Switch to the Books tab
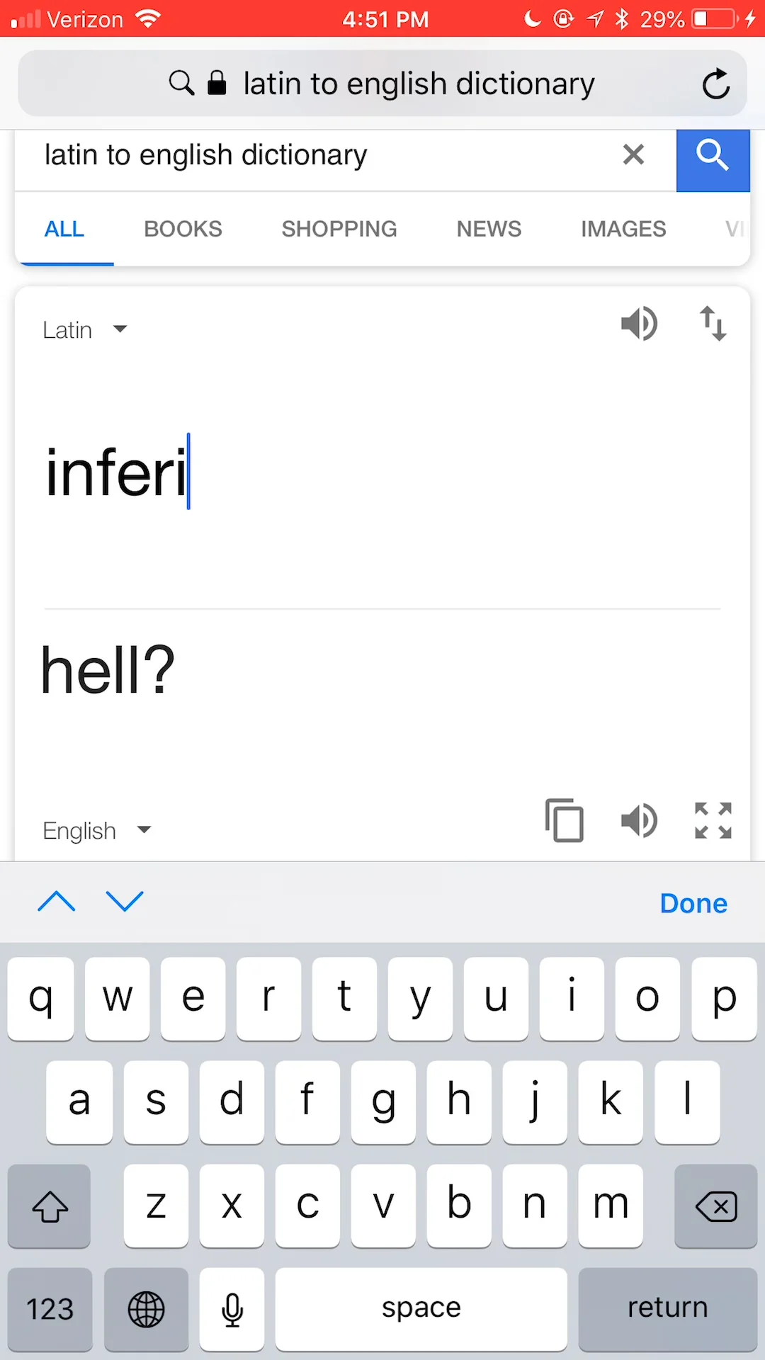The width and height of the screenshot is (765, 1360). tap(183, 229)
